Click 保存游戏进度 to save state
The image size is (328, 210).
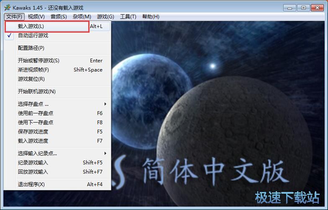point(33,132)
